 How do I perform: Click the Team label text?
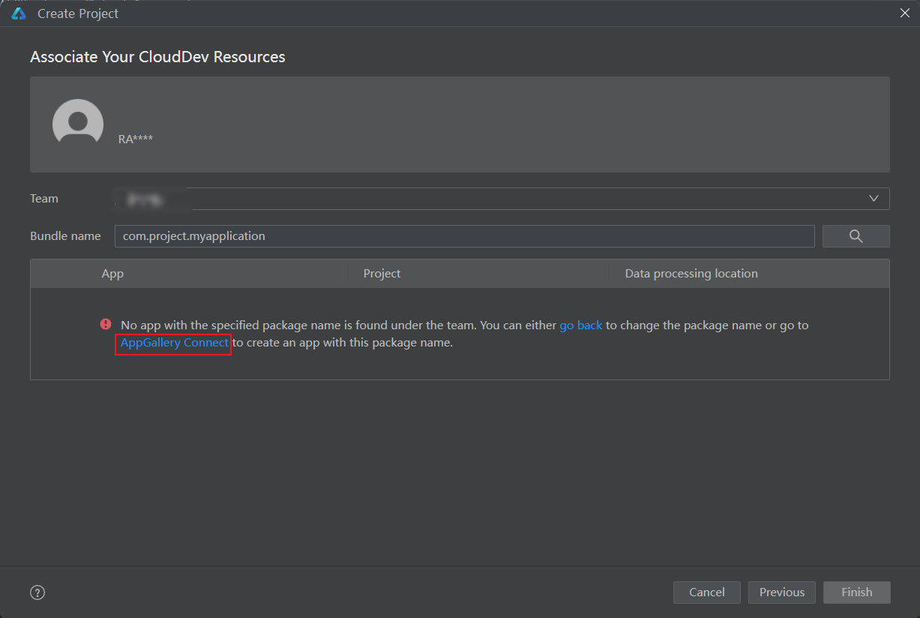click(44, 199)
